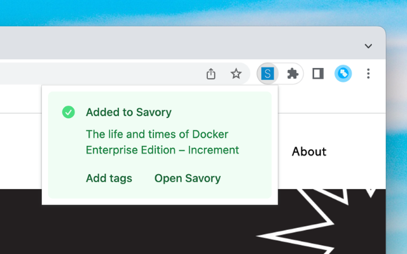Expand the tab search chevron
Viewport: 407px width, 254px height.
point(368,46)
